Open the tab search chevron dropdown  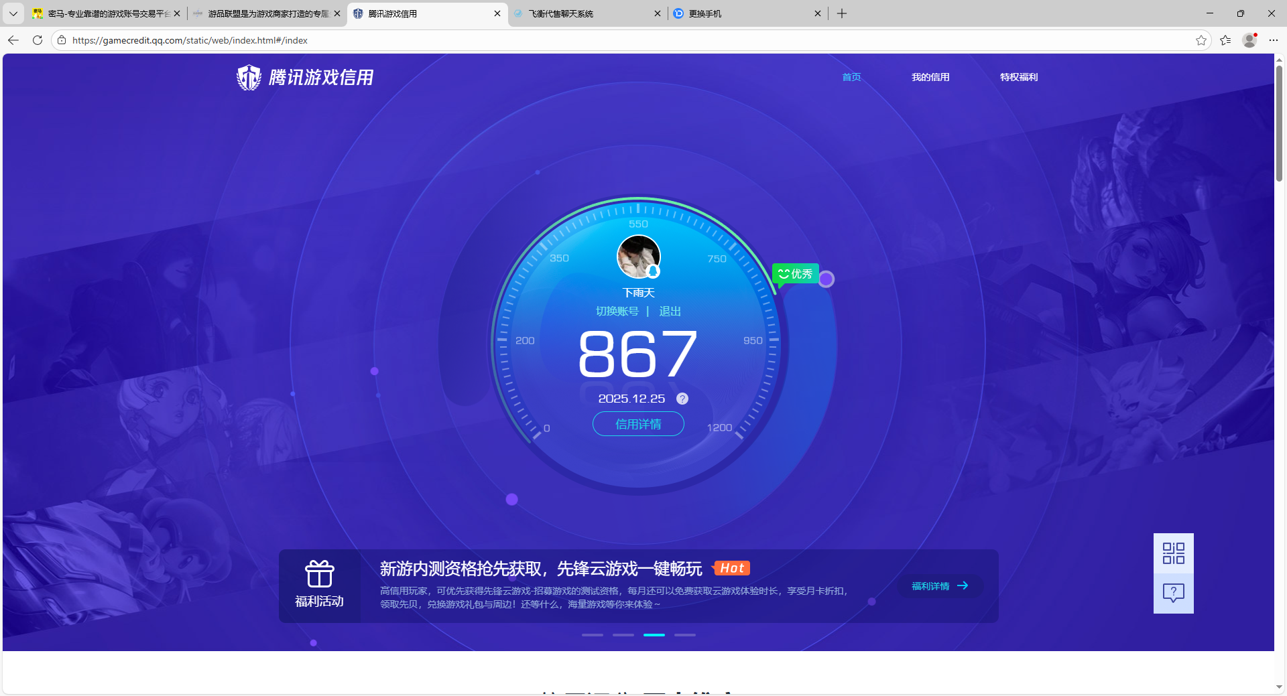13,13
